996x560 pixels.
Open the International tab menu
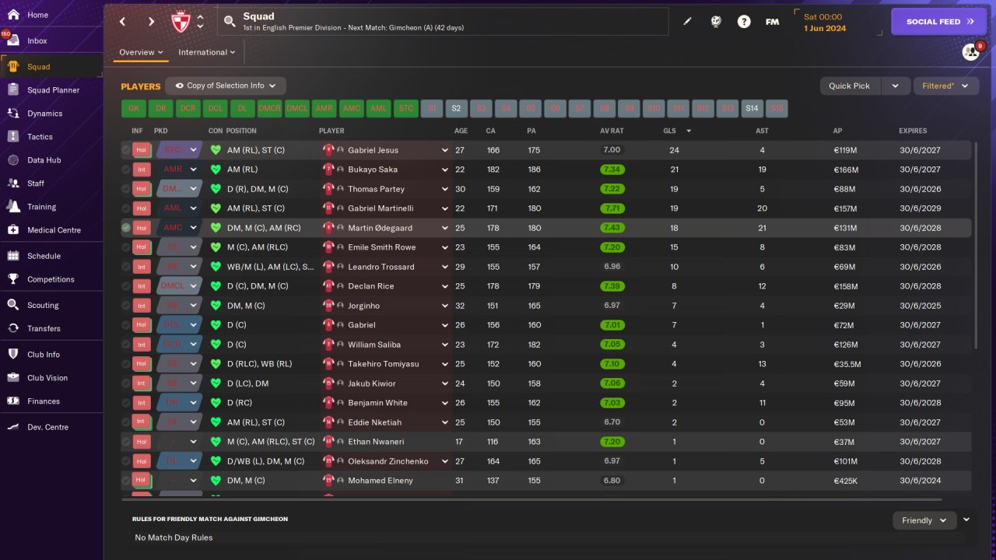click(207, 52)
